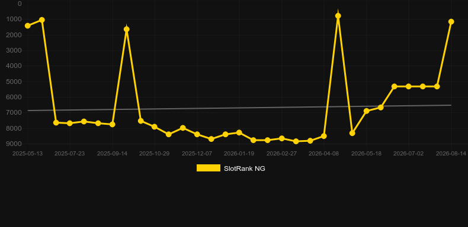Click the 2026-02-27 x-axis date label
The width and height of the screenshot is (468, 227).
click(281, 154)
